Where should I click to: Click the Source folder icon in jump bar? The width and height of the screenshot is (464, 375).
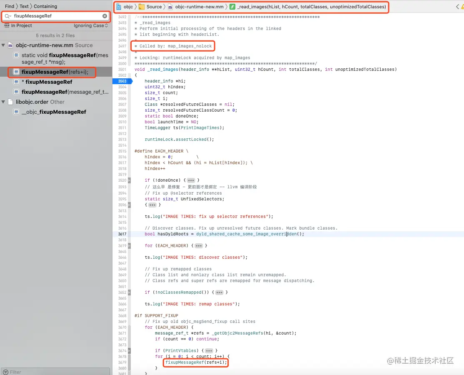coord(142,7)
